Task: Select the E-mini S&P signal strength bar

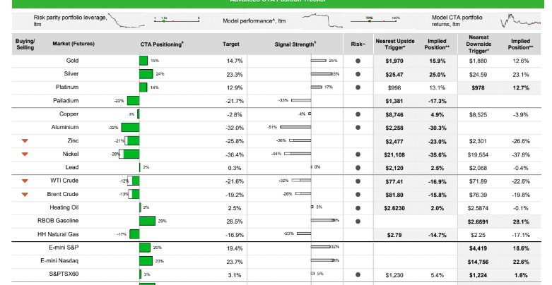Action: [x=321, y=247]
